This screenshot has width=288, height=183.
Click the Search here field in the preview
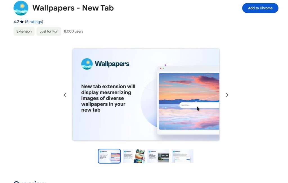199,105
